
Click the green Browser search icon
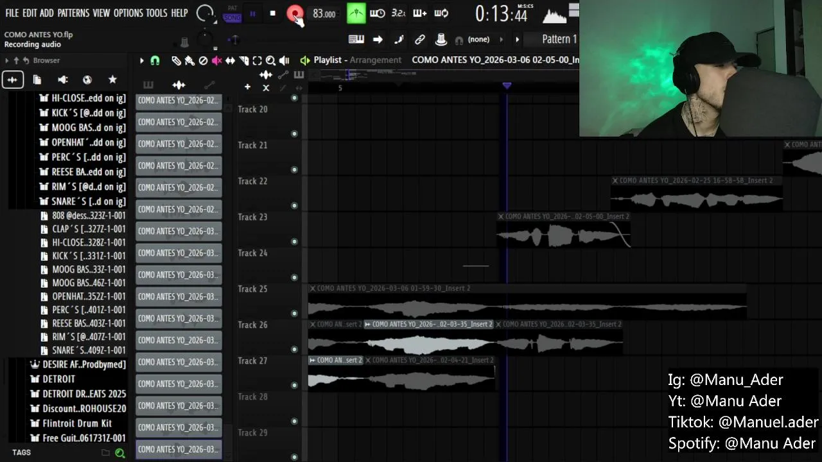click(119, 453)
